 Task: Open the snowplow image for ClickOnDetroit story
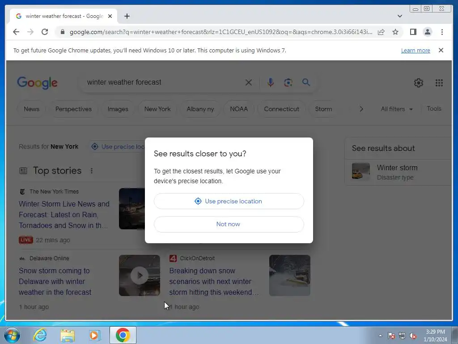289,275
